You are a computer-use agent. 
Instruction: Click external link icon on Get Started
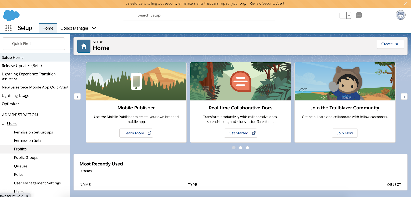click(x=254, y=133)
